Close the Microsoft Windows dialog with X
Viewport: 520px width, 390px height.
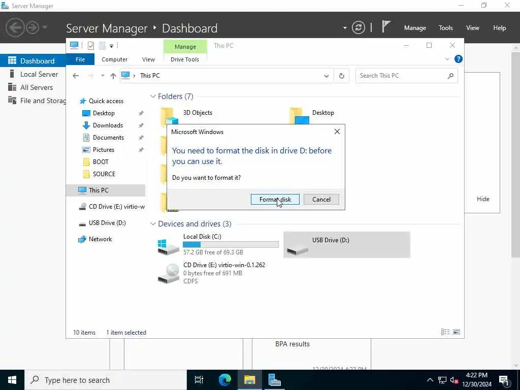pyautogui.click(x=337, y=132)
